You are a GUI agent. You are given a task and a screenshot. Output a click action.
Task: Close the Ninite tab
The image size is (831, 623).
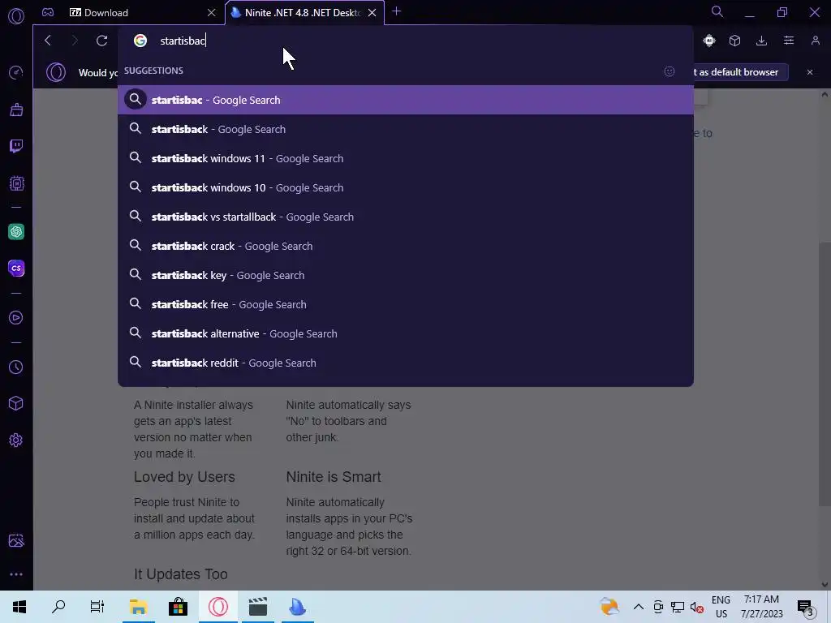pos(372,13)
